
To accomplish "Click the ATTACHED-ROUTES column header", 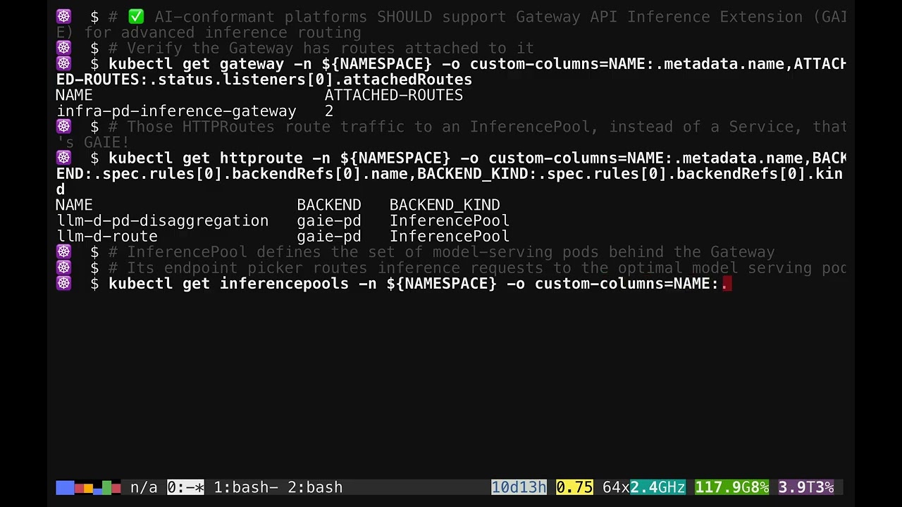I will click(394, 95).
